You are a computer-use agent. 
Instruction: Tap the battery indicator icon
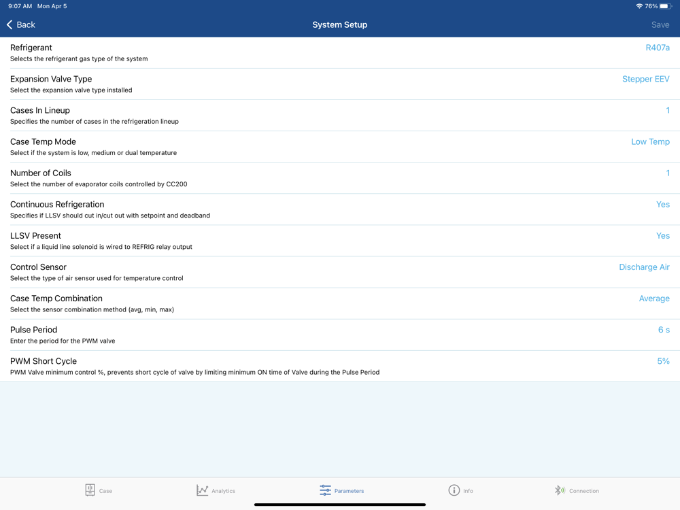click(666, 6)
